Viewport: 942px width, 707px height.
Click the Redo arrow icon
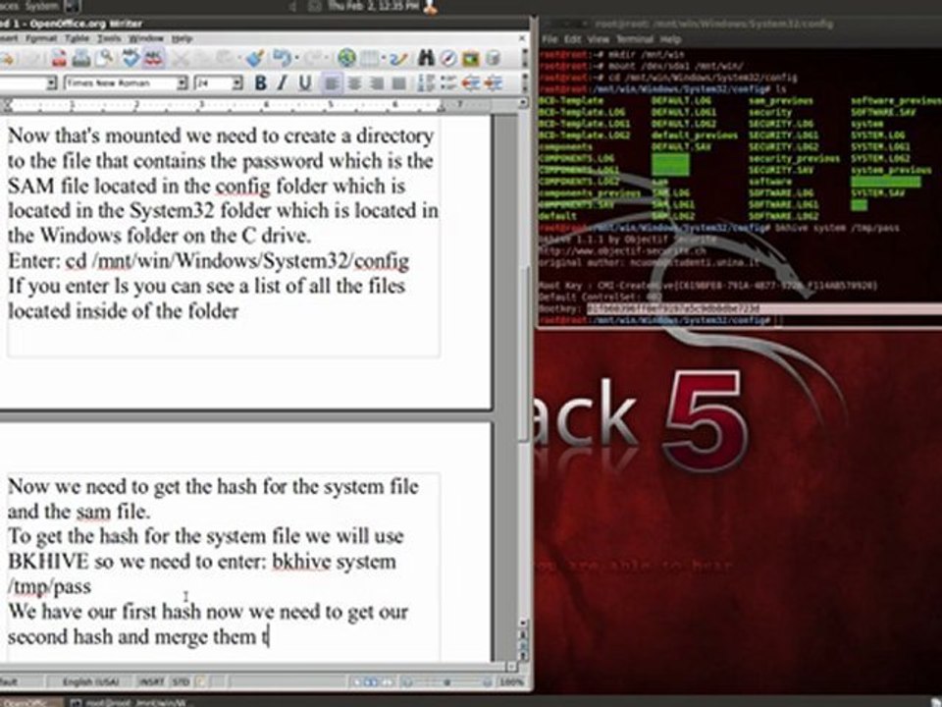(x=312, y=58)
